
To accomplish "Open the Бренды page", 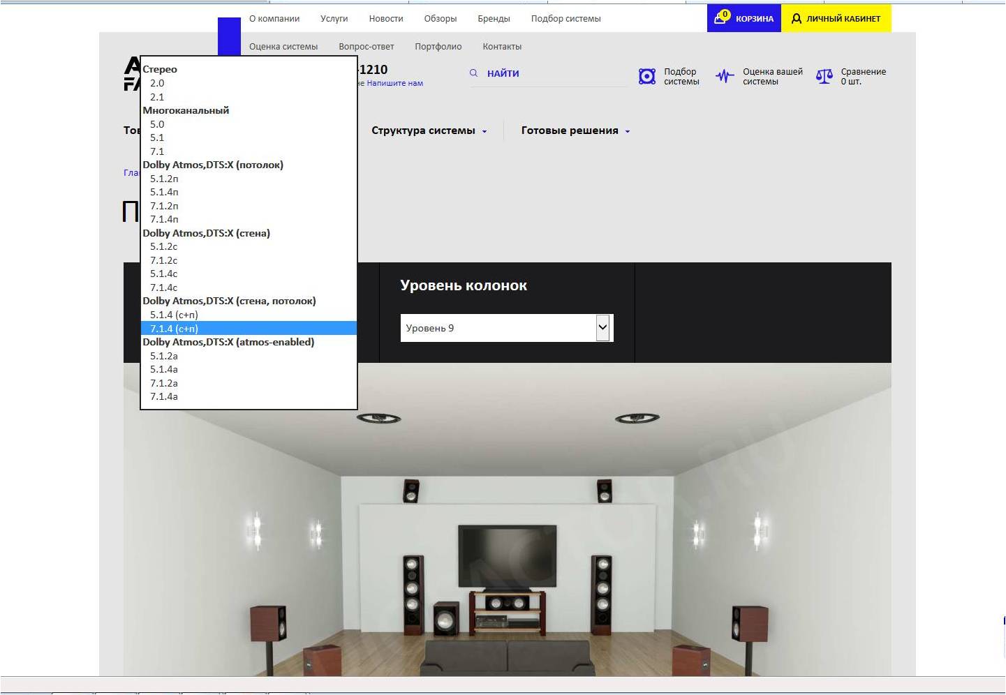I will point(494,19).
